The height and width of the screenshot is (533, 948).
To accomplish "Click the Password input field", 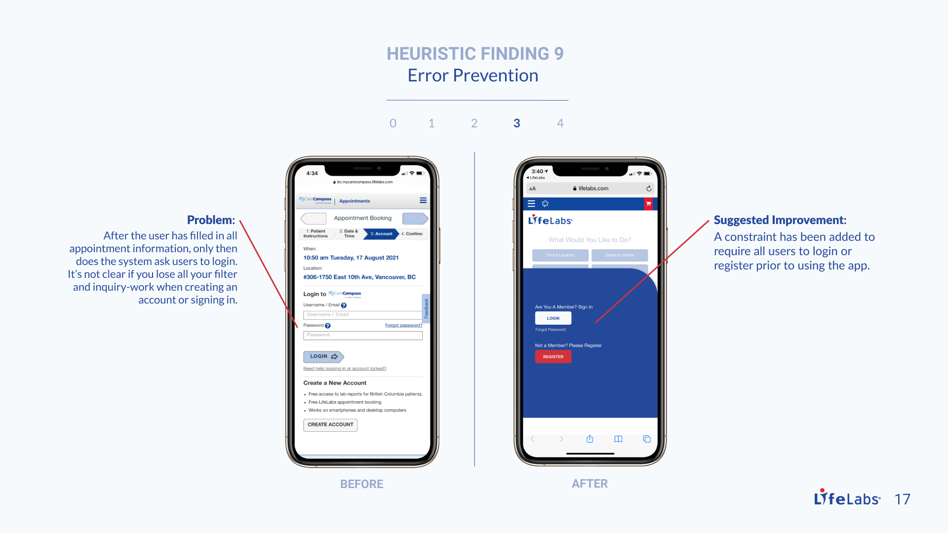I will 361,336.
